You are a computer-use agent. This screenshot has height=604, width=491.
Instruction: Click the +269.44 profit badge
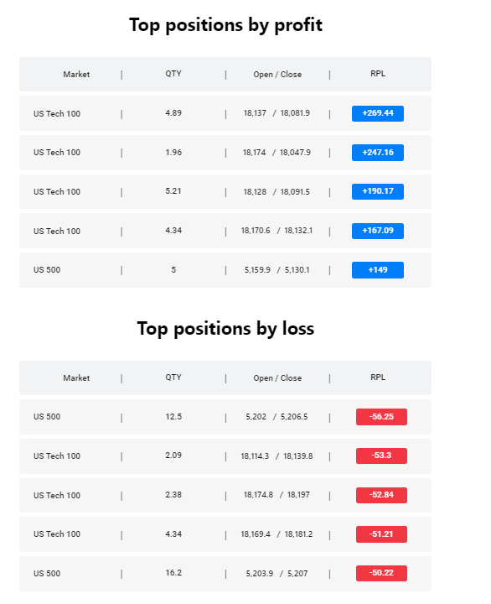378,113
